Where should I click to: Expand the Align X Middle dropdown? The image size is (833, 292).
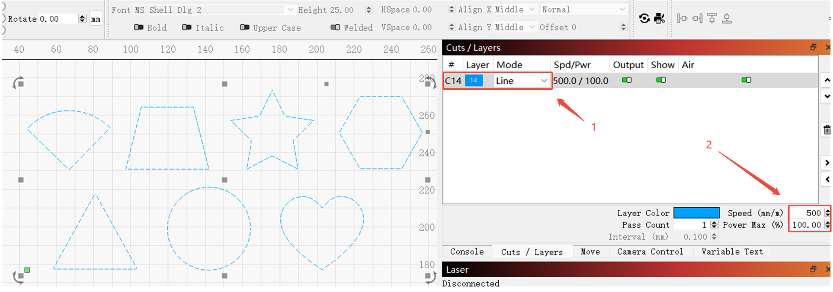[532, 9]
